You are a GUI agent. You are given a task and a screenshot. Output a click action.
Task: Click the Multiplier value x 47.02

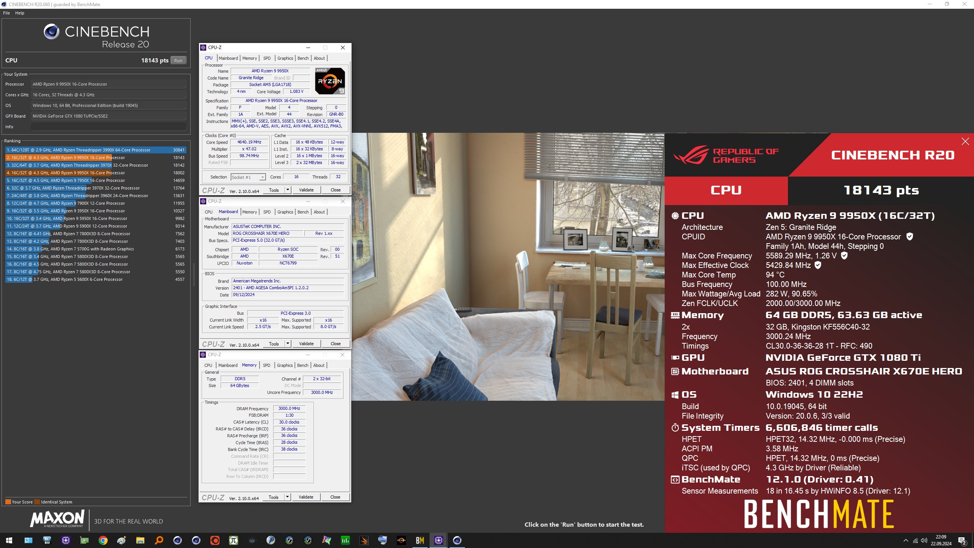click(x=249, y=149)
